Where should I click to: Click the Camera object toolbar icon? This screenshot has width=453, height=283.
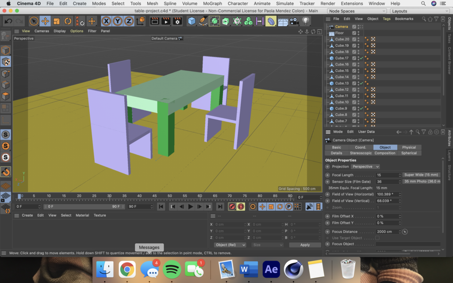pyautogui.click(x=294, y=21)
